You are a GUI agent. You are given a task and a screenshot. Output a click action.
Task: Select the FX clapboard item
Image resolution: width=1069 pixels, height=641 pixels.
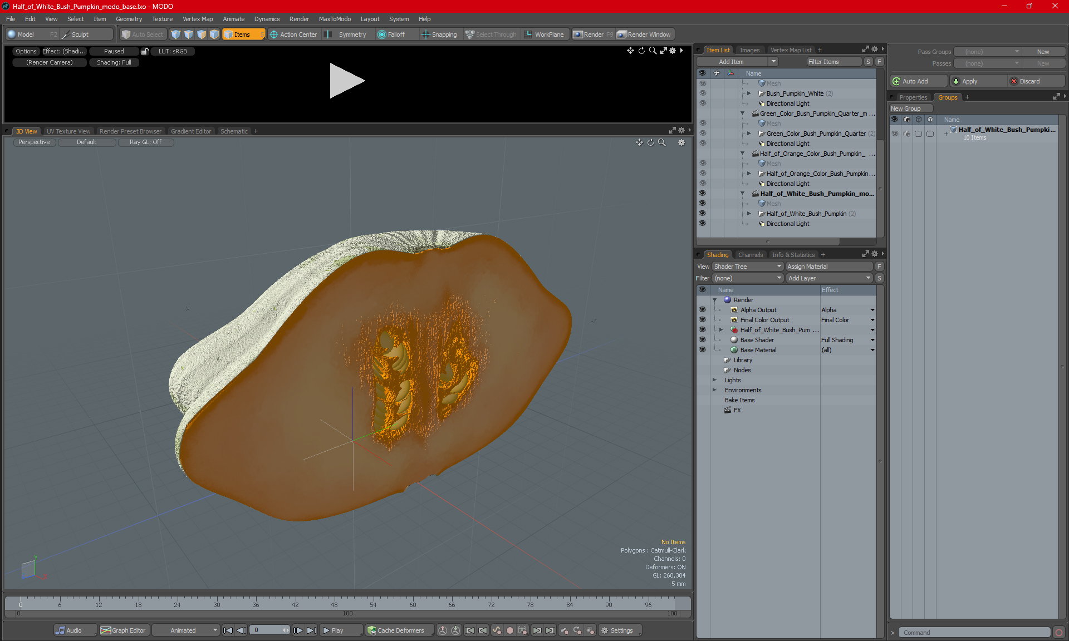click(732, 410)
